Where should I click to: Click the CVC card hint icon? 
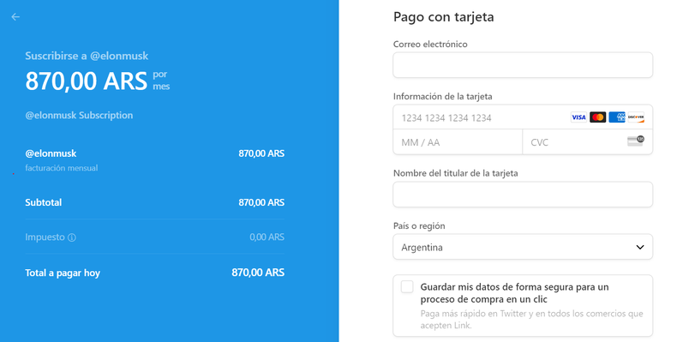tap(636, 141)
